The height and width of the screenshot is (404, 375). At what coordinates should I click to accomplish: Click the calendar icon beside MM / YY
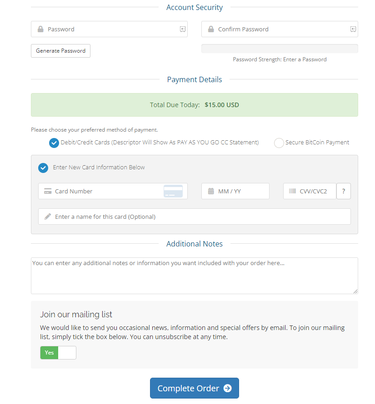209,191
